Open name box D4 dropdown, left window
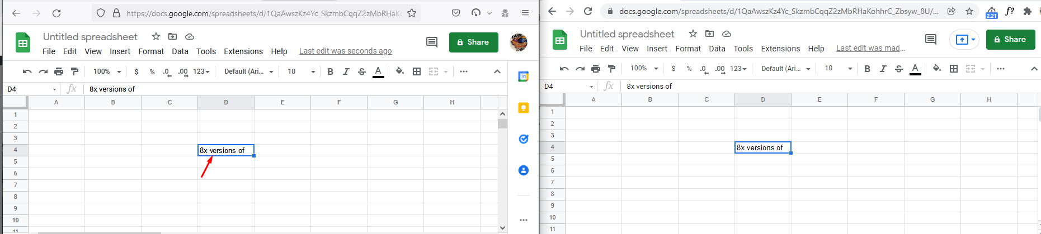Image resolution: width=1041 pixels, height=234 pixels. (x=54, y=89)
